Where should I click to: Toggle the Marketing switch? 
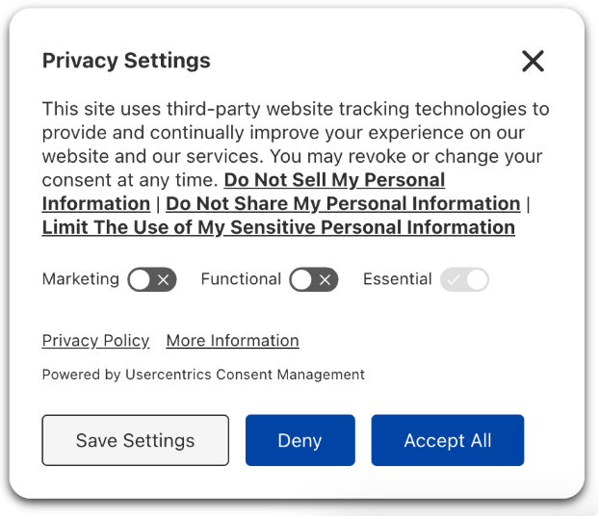pyautogui.click(x=152, y=279)
